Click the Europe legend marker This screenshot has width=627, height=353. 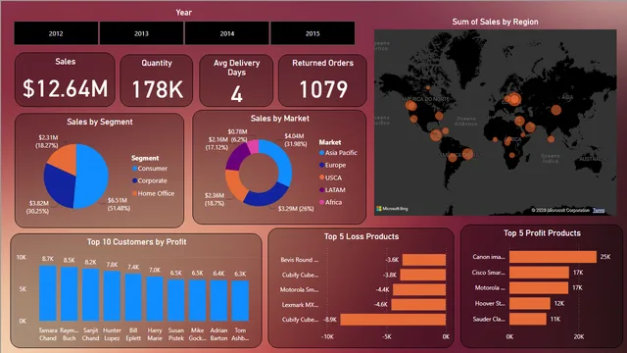click(x=322, y=165)
